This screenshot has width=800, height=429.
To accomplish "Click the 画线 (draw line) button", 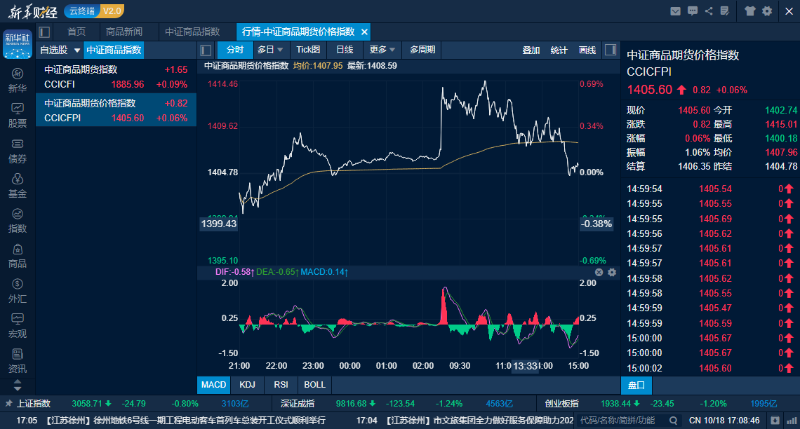I will [x=587, y=50].
